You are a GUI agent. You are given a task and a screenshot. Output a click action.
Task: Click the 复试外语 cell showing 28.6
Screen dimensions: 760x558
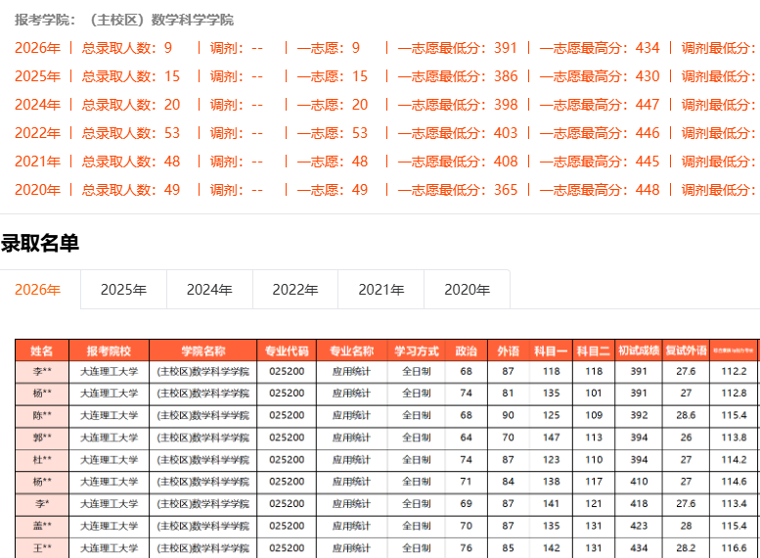[686, 415]
